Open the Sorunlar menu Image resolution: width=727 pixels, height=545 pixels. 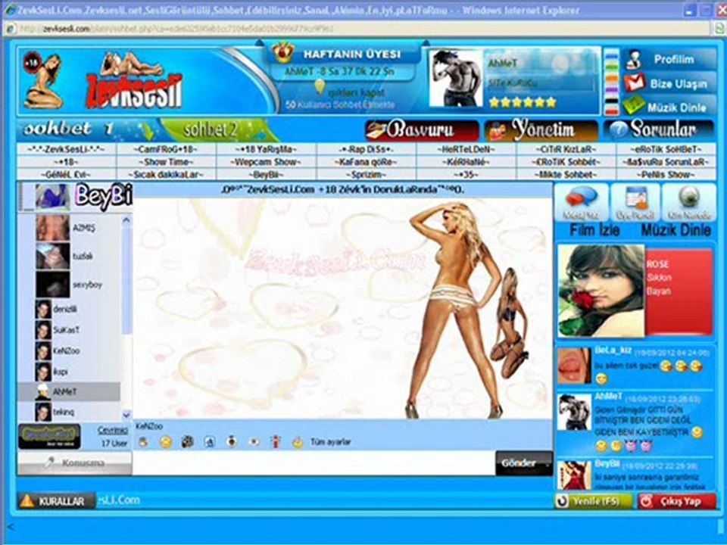pyautogui.click(x=659, y=130)
